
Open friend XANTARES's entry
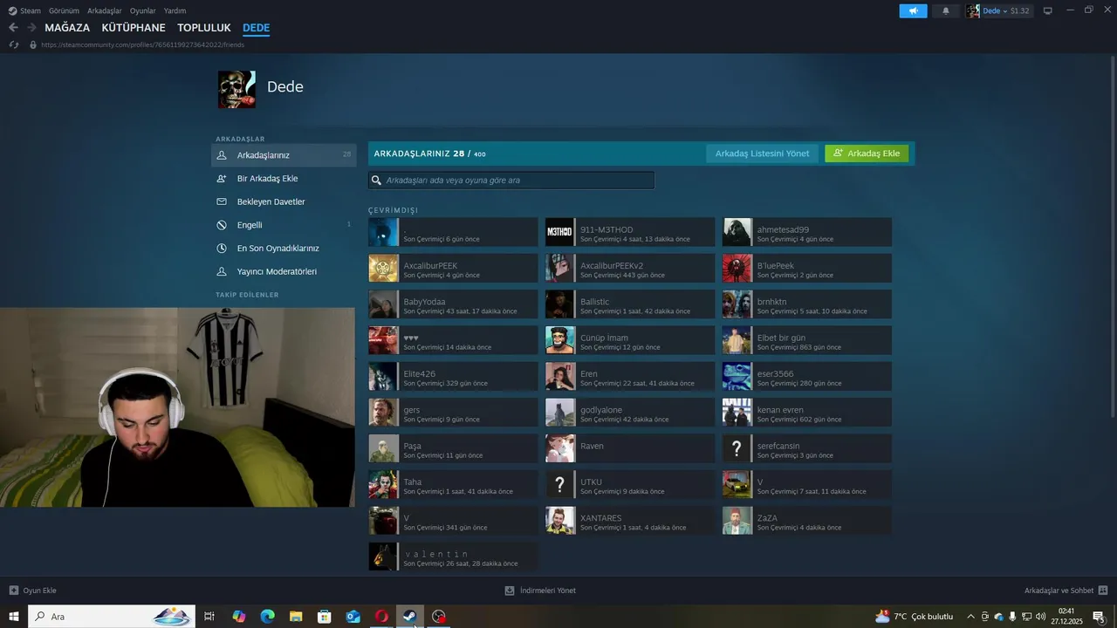(630, 521)
